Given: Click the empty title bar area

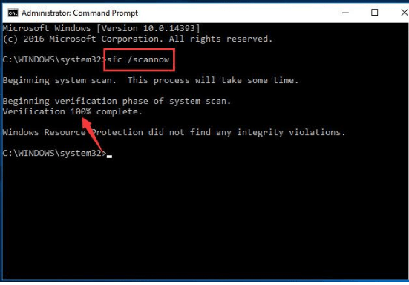Looking at the screenshot, I should (238, 13).
